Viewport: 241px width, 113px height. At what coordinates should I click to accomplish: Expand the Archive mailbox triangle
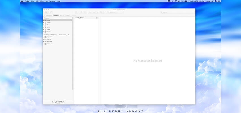pyautogui.click(x=44, y=32)
